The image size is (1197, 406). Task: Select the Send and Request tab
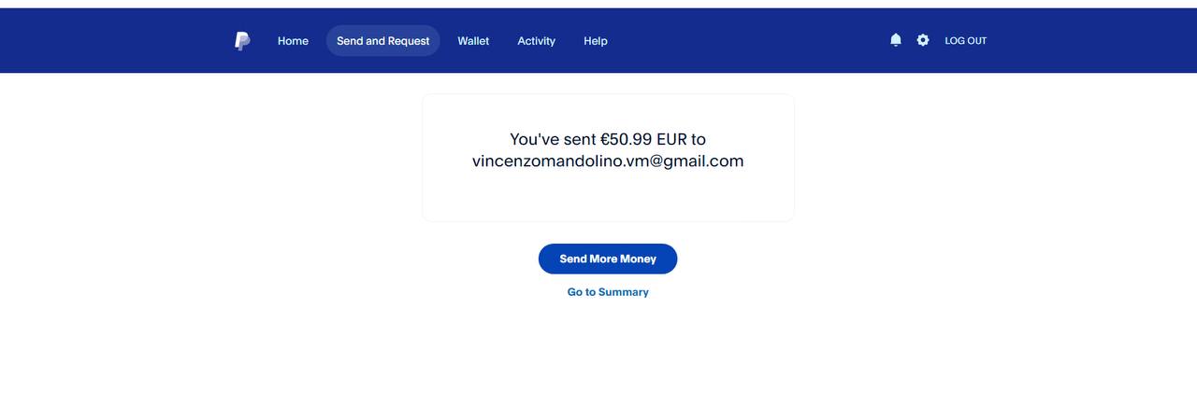tap(382, 41)
